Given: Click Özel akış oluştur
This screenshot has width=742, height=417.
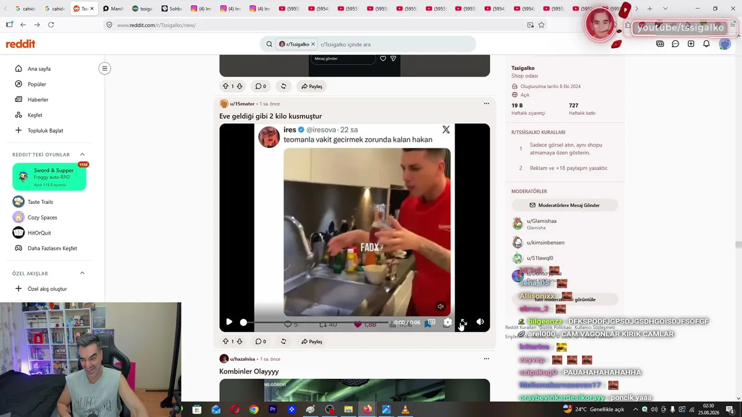Looking at the screenshot, I should [46, 289].
